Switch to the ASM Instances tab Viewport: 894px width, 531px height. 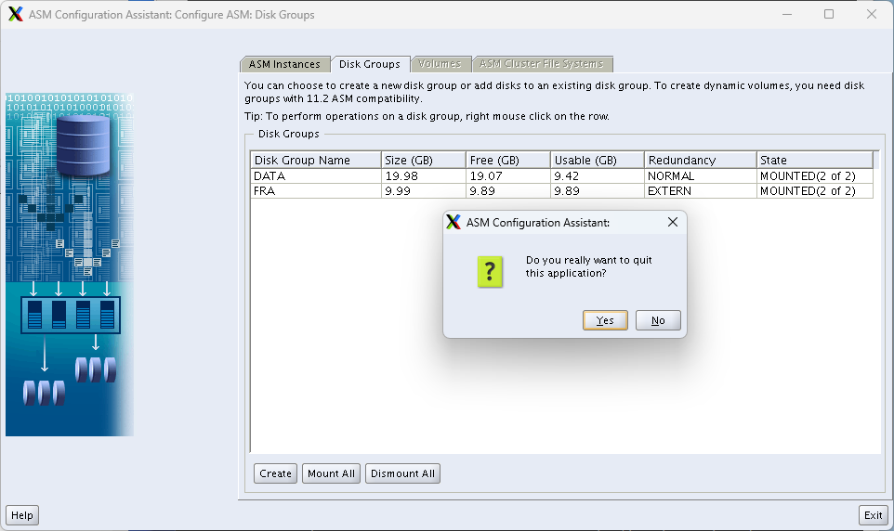click(x=284, y=64)
